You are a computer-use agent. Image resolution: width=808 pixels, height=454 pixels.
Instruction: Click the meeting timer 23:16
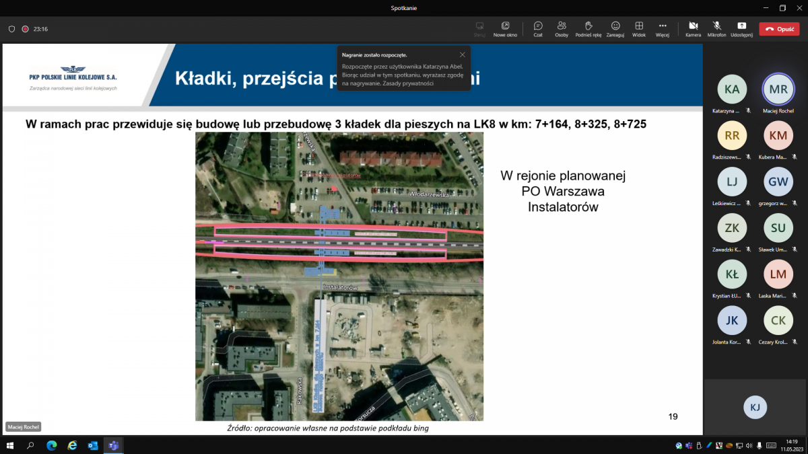pyautogui.click(x=40, y=29)
